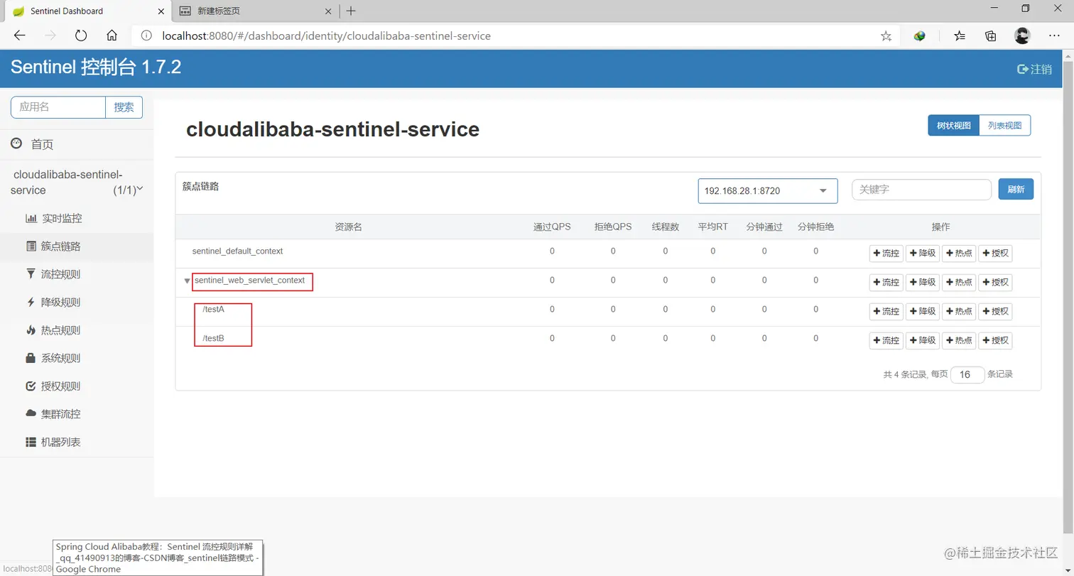Viewport: 1074px width, 576px height.
Task: Collapse the cloudalibaba-sentinel-service app chevron
Action: (140, 189)
